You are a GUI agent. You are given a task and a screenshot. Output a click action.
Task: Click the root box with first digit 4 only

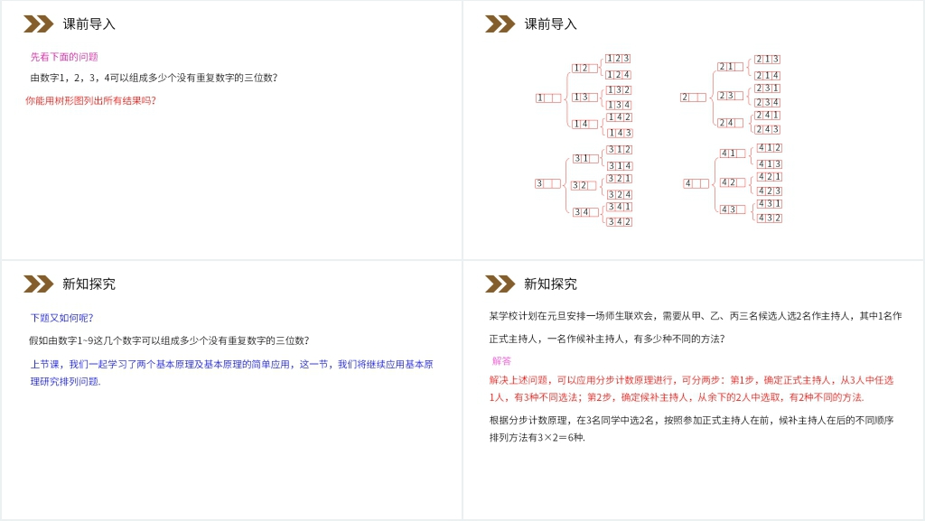696,184
